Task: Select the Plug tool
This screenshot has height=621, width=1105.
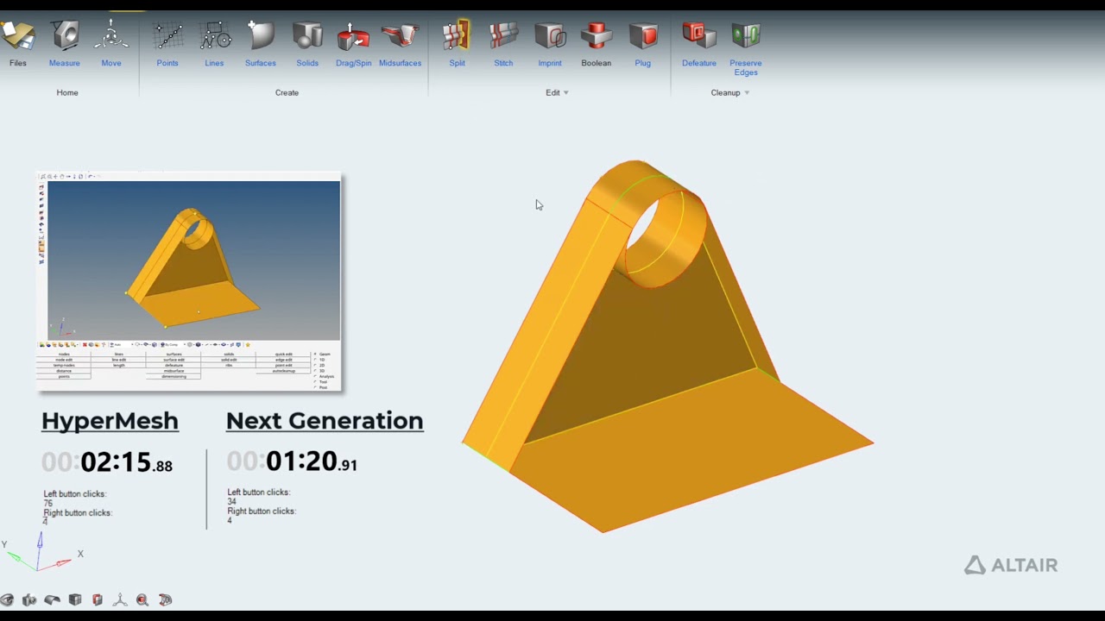Action: click(643, 43)
